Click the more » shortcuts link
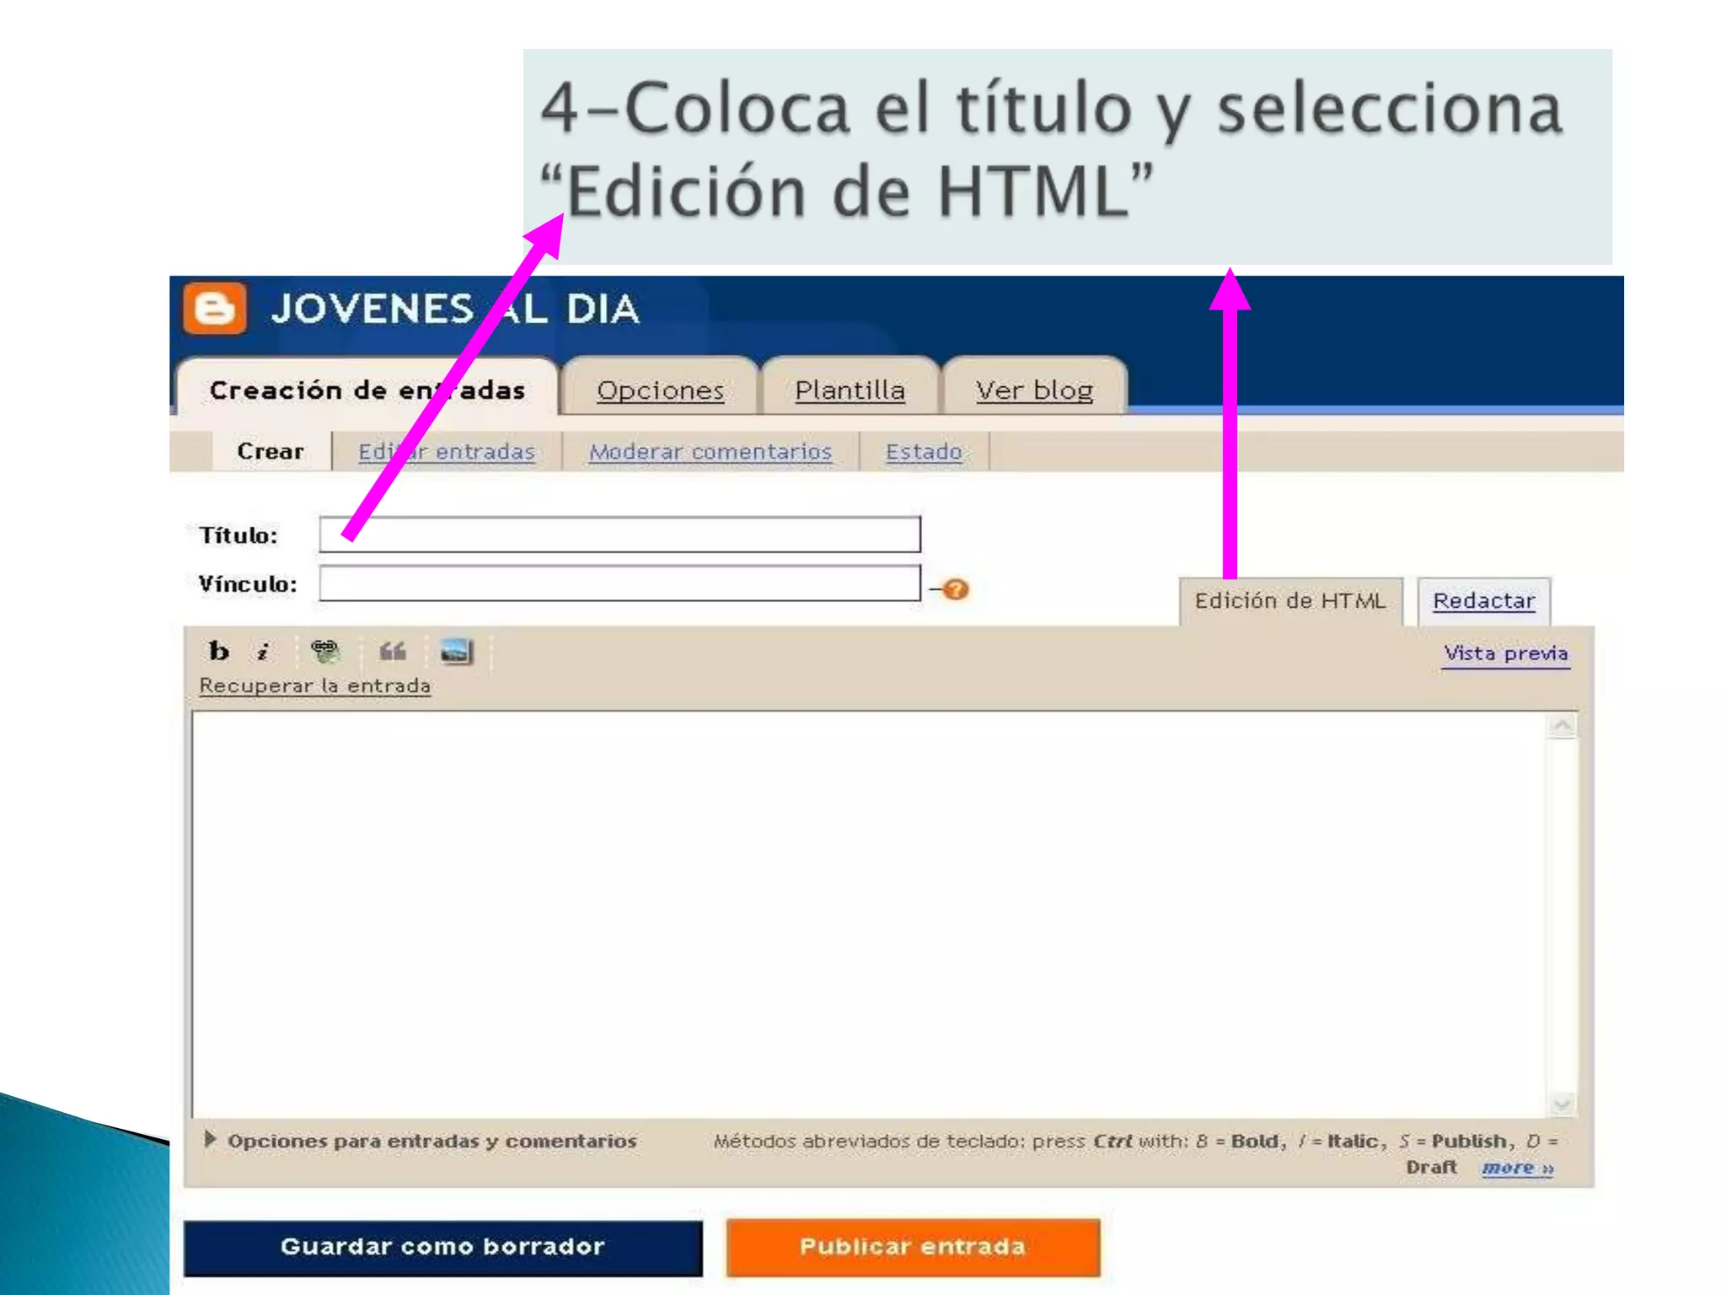 1518,1168
